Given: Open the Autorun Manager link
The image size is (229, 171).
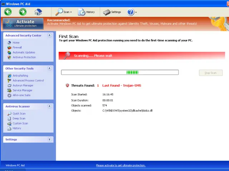Looking at the screenshot, I should pyautogui.click(x=23, y=85).
